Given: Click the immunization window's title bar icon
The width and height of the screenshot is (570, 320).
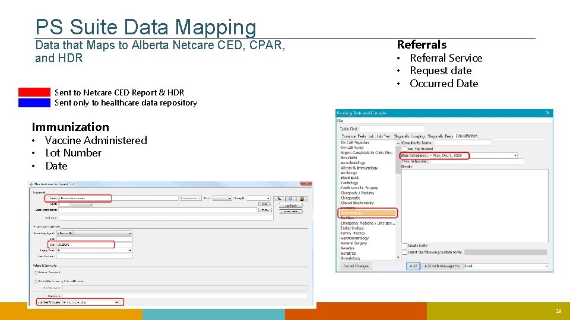Looking at the screenshot, I should pyautogui.click(x=31, y=184).
